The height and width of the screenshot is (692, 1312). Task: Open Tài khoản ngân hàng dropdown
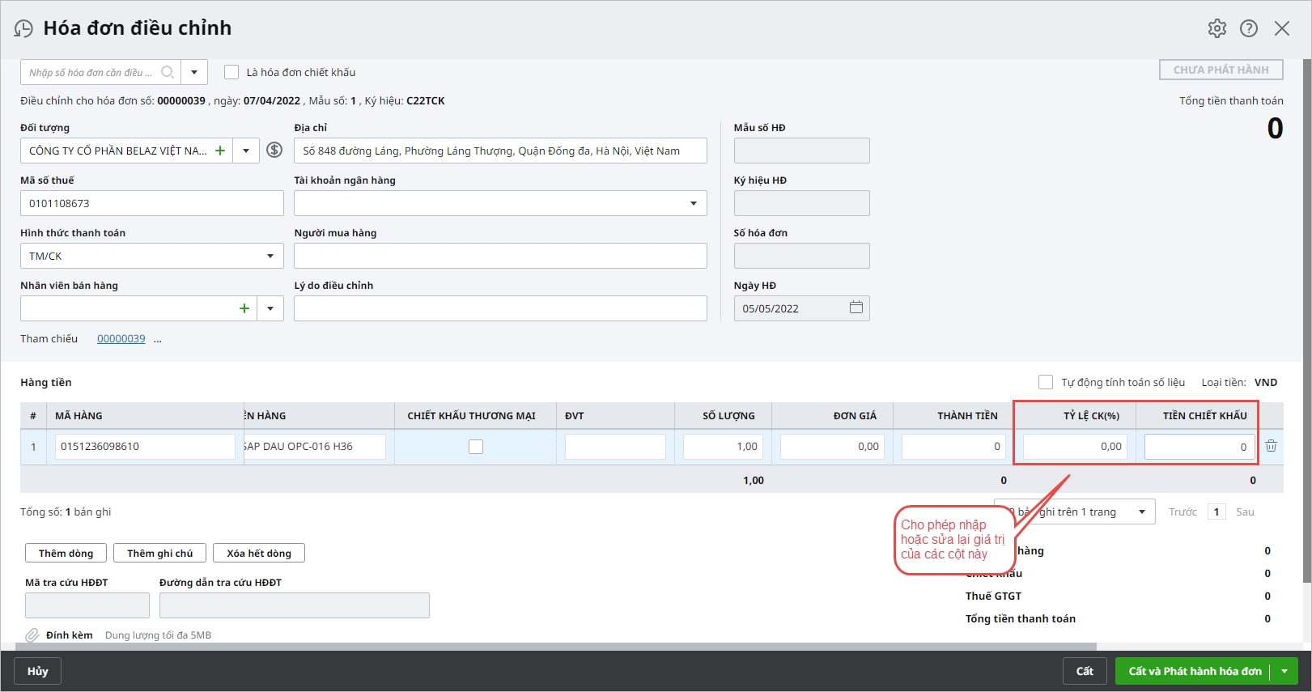click(693, 203)
